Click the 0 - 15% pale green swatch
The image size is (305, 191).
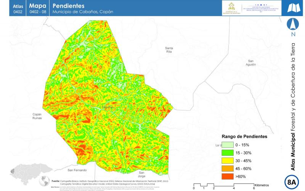tap(227, 145)
